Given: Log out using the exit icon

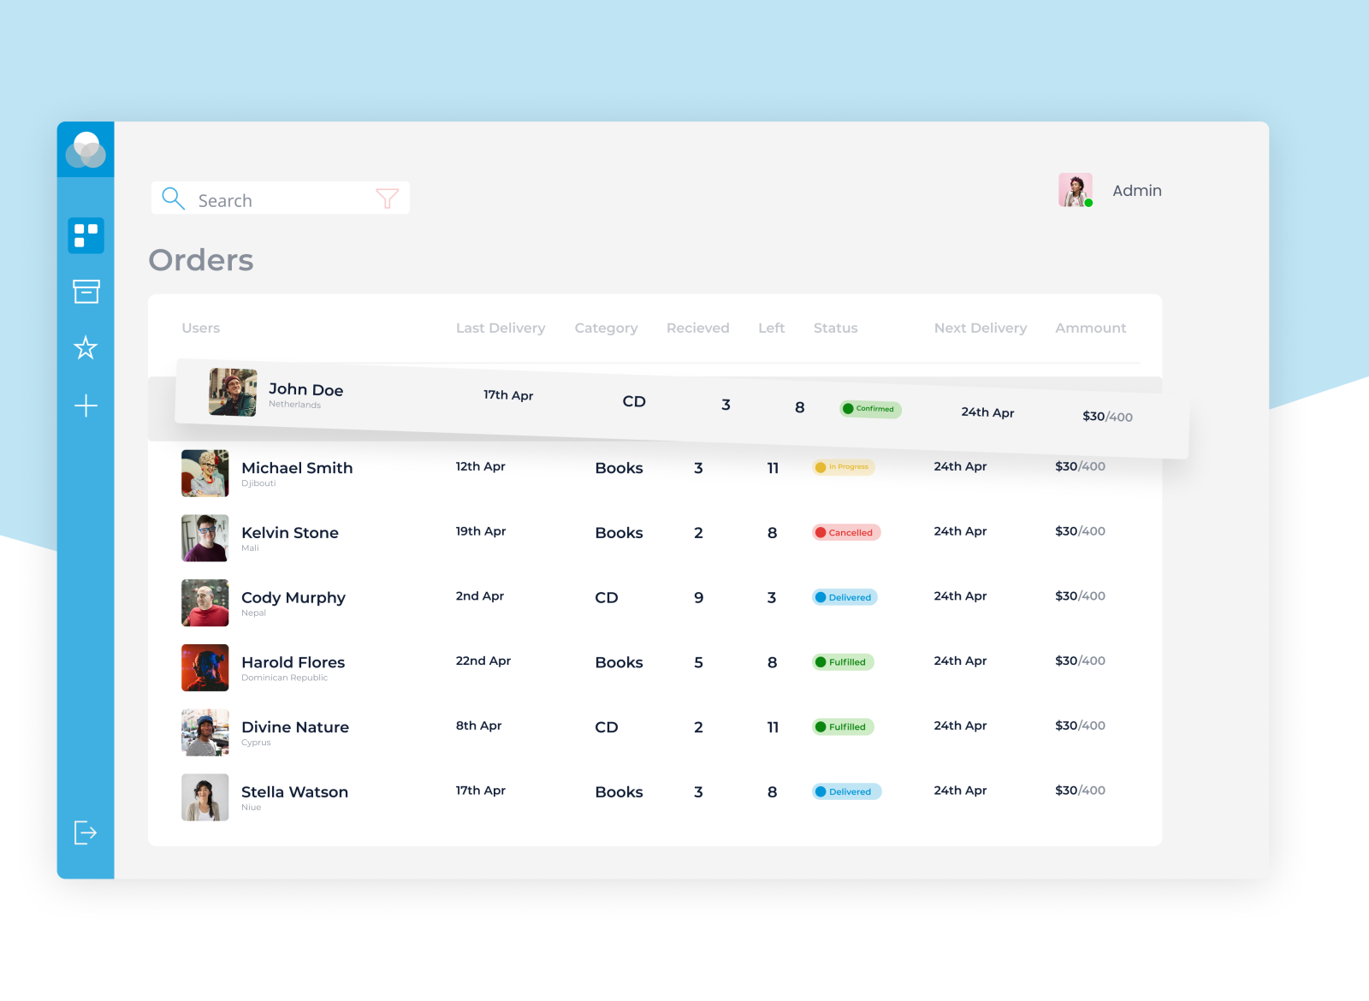Looking at the screenshot, I should click(86, 832).
